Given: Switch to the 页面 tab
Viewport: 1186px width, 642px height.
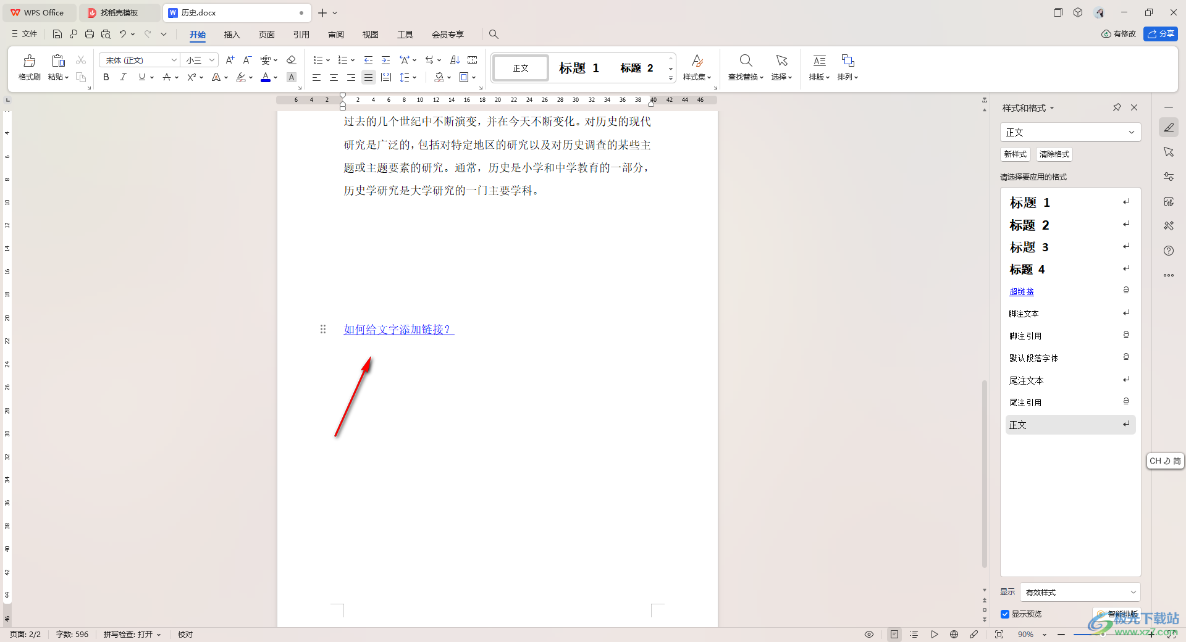Looking at the screenshot, I should (266, 35).
